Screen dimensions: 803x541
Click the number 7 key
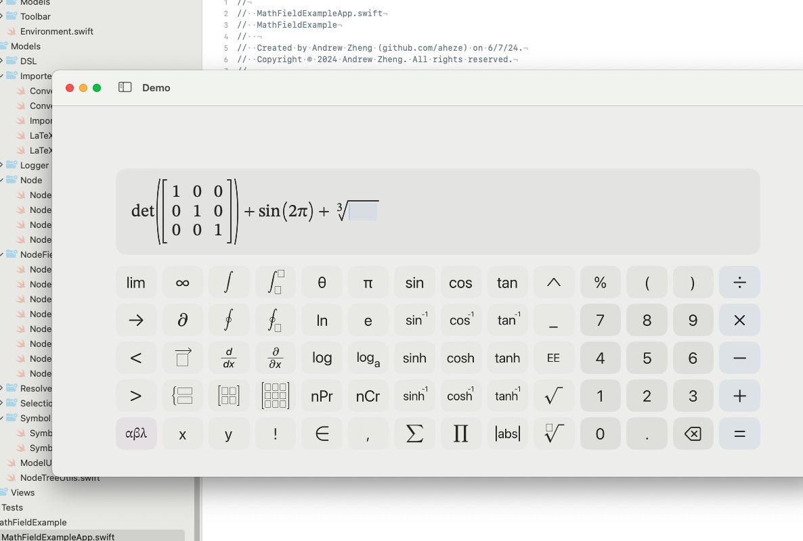[x=600, y=320]
